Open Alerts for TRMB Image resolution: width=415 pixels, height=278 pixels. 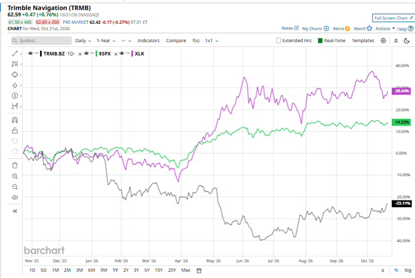[341, 29]
